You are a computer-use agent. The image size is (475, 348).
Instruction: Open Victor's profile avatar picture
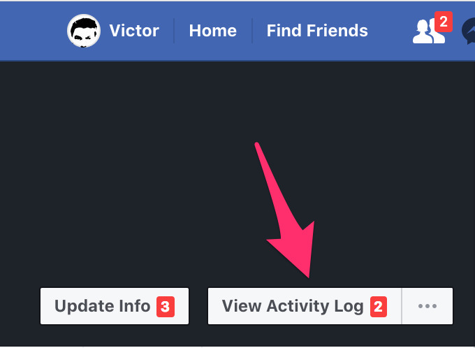[84, 31]
